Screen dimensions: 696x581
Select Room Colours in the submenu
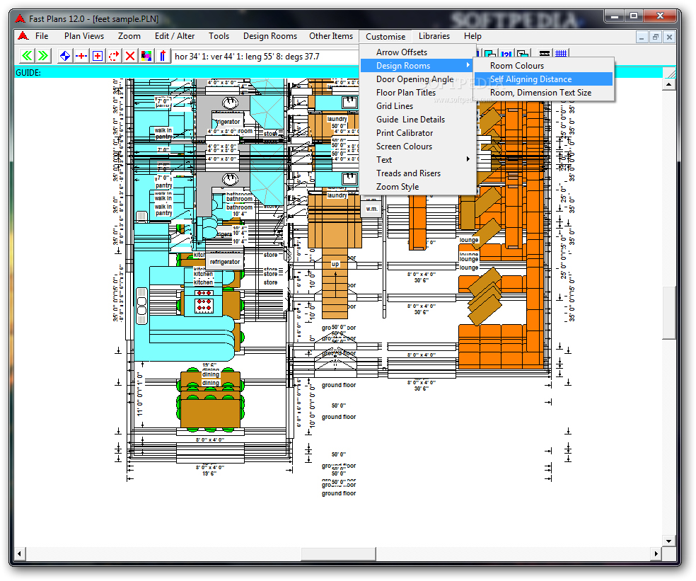click(x=544, y=65)
